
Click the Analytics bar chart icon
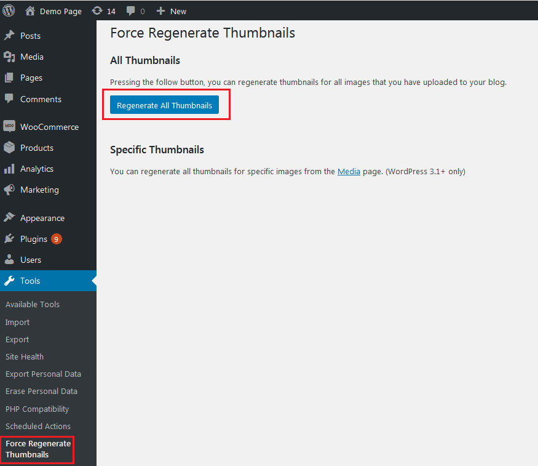pyautogui.click(x=9, y=169)
